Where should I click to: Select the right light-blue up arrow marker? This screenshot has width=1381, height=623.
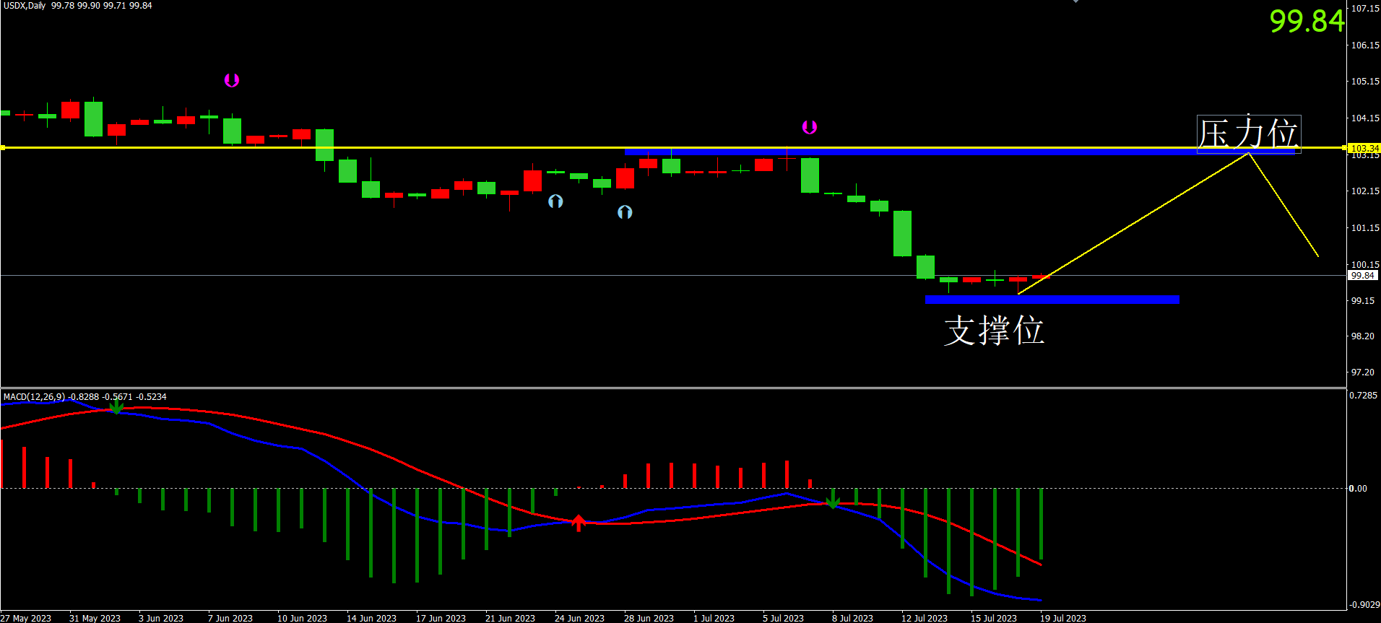[625, 212]
